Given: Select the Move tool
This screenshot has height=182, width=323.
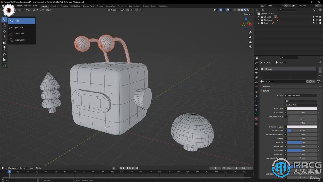Looking at the screenshot, I should (4, 31).
